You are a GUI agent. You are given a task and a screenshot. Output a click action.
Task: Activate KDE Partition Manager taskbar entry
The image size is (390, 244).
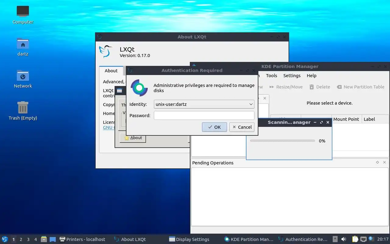pos(249,239)
